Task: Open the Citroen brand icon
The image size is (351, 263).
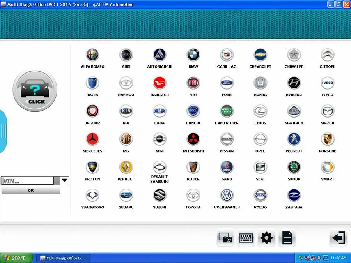Action: pos(327,55)
